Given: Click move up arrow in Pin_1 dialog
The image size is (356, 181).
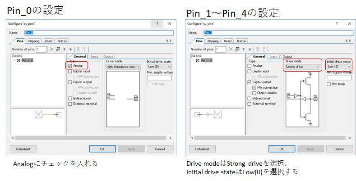Looking at the screenshot, I should click(244, 49).
